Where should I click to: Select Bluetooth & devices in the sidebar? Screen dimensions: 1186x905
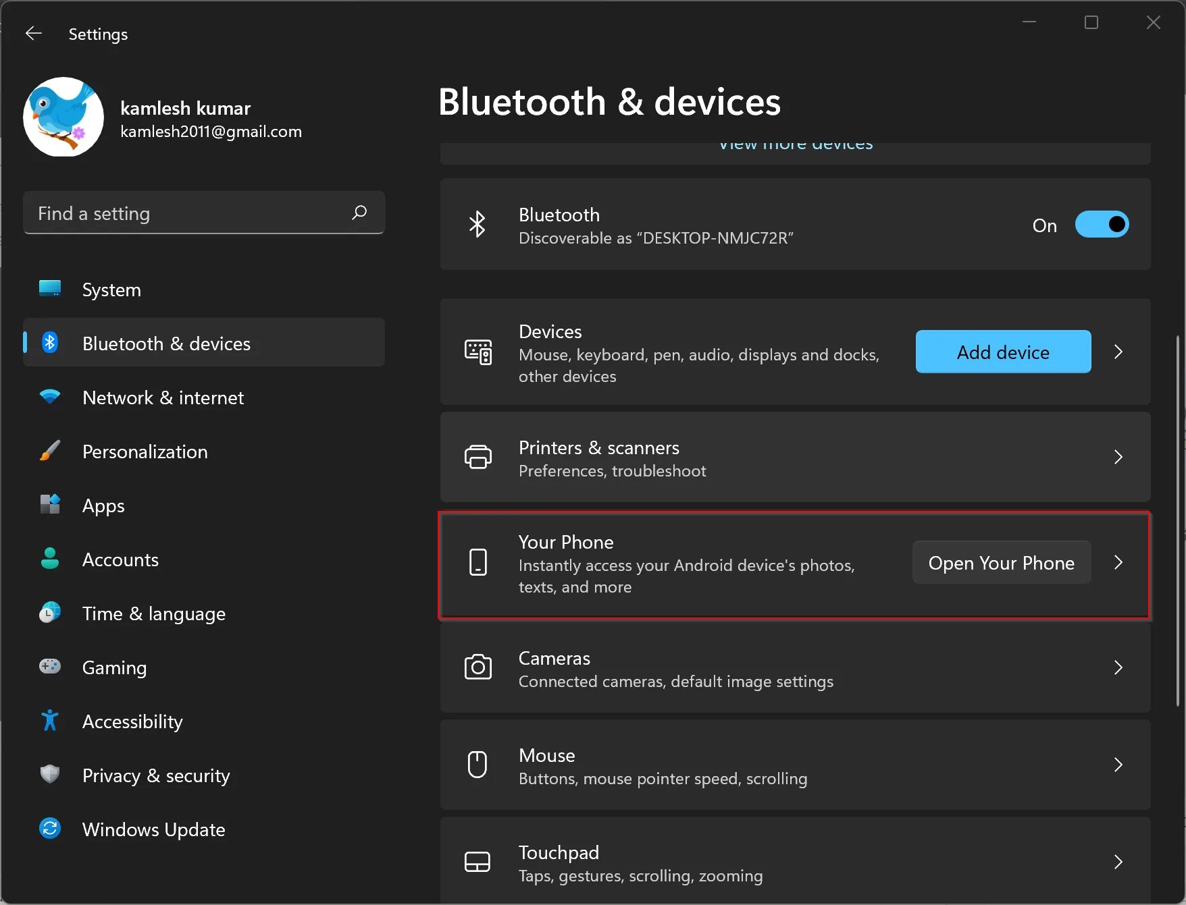(166, 343)
